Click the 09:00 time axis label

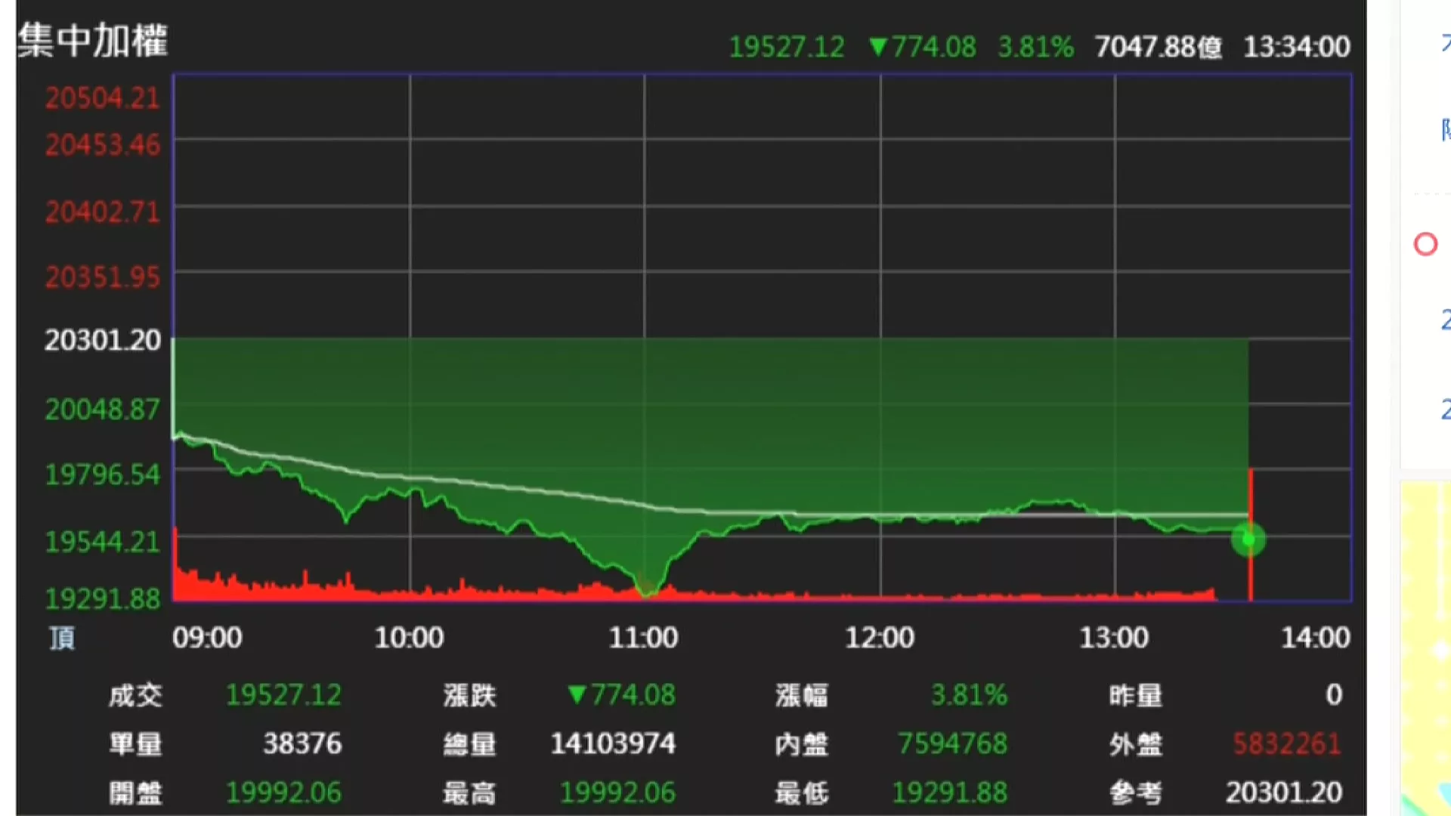pyautogui.click(x=207, y=638)
